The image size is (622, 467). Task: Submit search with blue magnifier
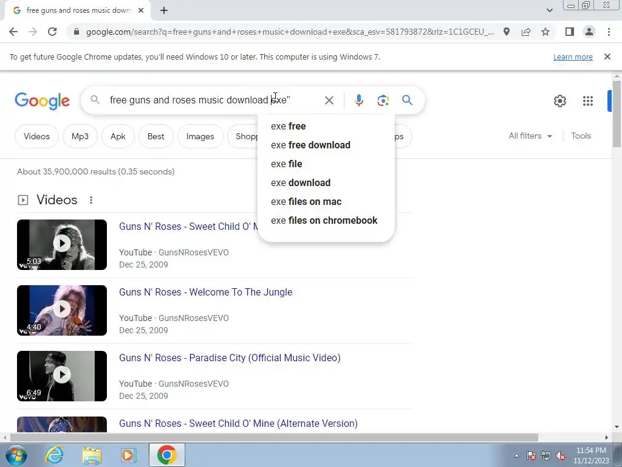[407, 100]
